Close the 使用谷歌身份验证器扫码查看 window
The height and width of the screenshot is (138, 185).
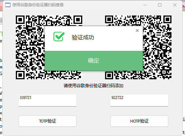coord(175,5)
